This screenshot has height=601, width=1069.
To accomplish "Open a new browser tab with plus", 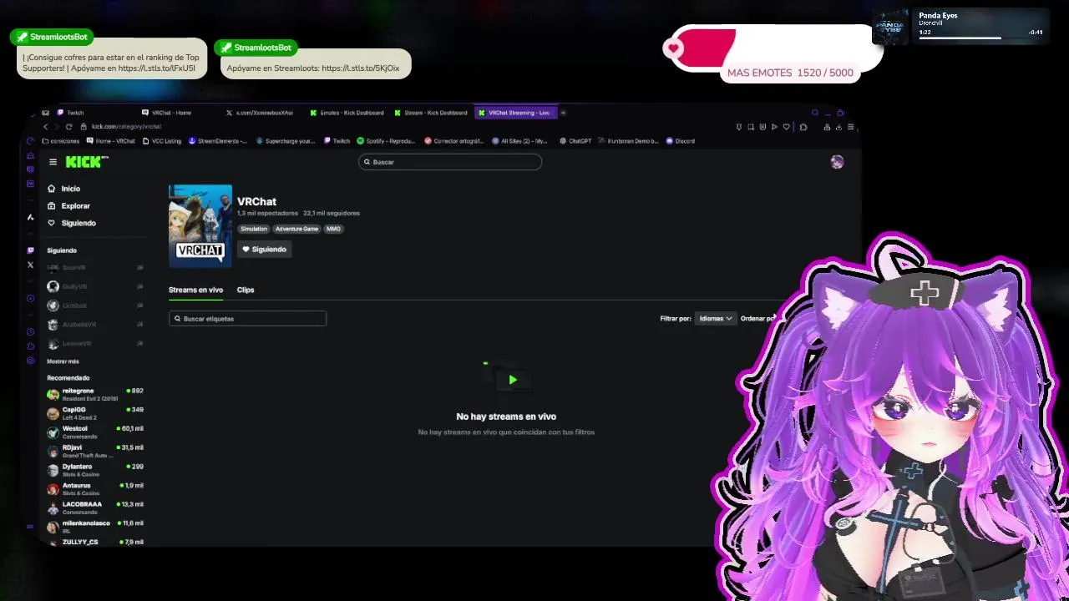I will coord(563,113).
